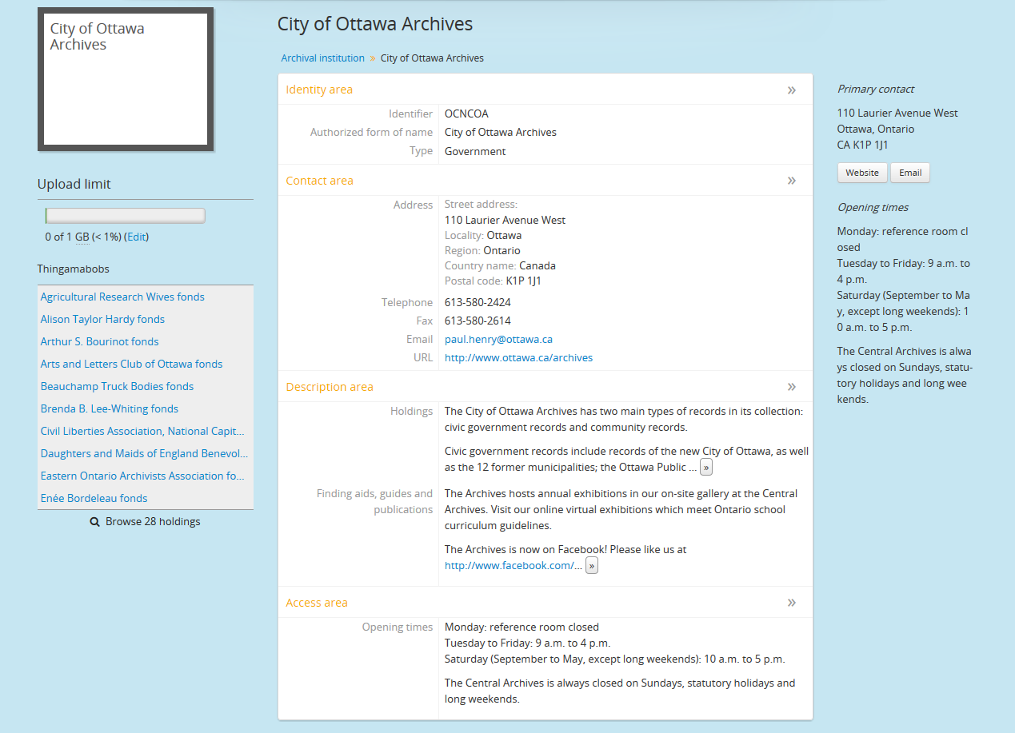
Task: Expand the truncated Finding aids text
Action: point(591,566)
